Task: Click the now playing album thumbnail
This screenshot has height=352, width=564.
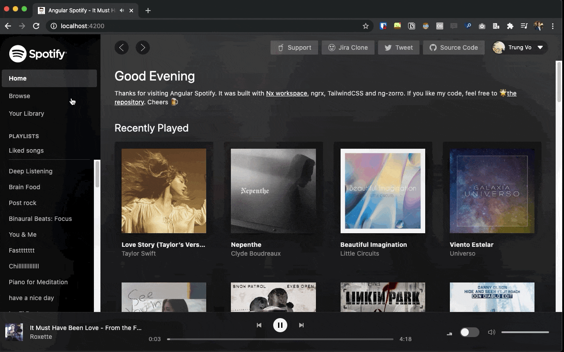Action: 14,332
